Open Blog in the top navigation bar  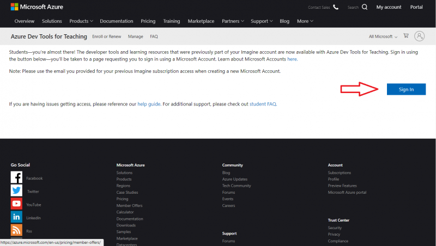pyautogui.click(x=284, y=21)
